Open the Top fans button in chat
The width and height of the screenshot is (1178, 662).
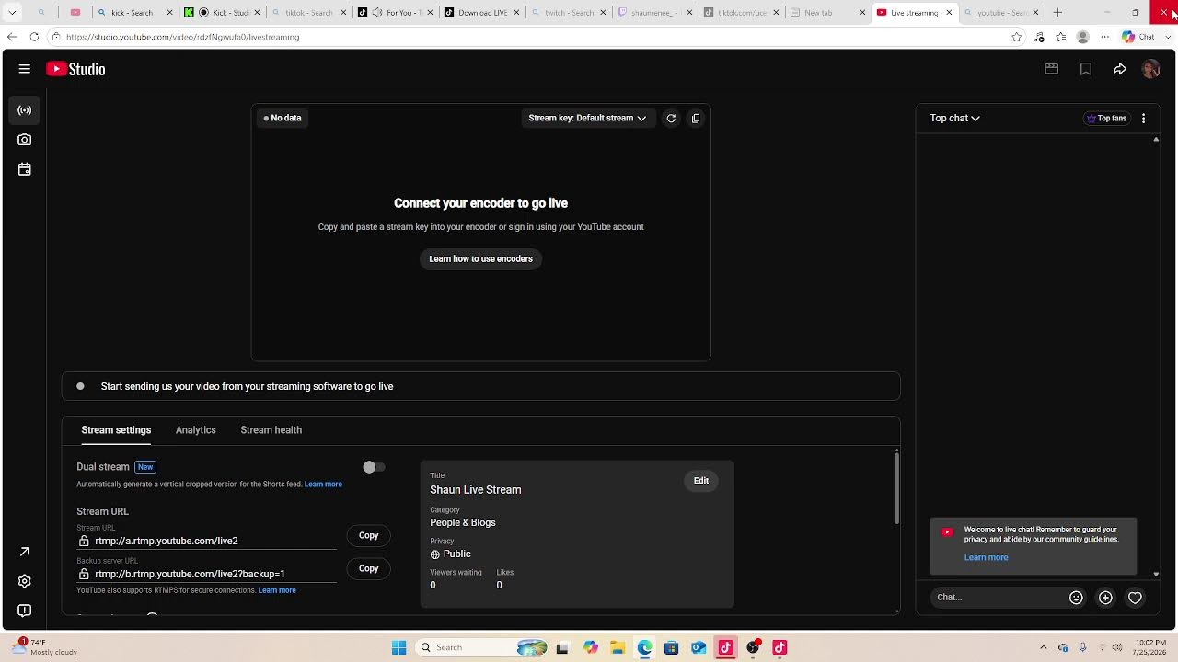(1106, 118)
